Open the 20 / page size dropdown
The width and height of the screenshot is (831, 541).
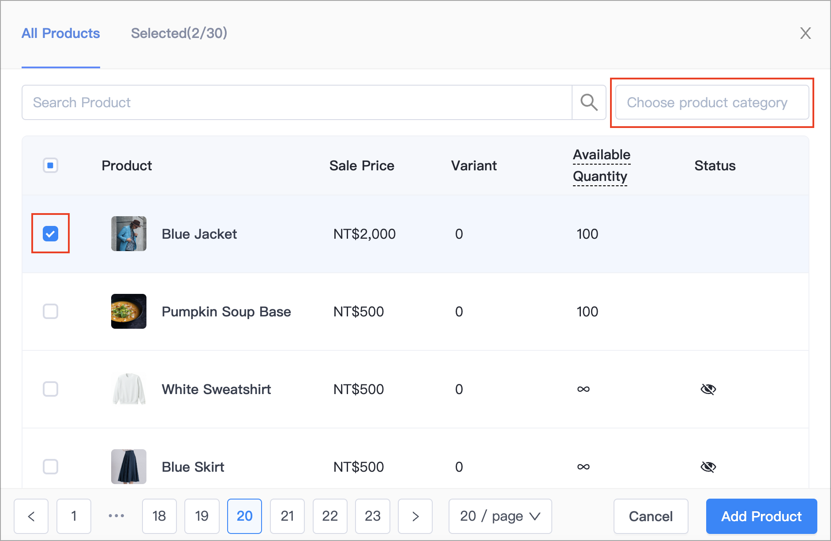point(500,516)
